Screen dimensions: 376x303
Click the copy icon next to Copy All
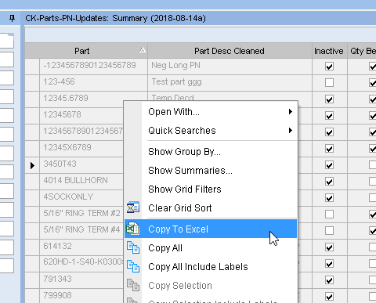click(x=133, y=247)
